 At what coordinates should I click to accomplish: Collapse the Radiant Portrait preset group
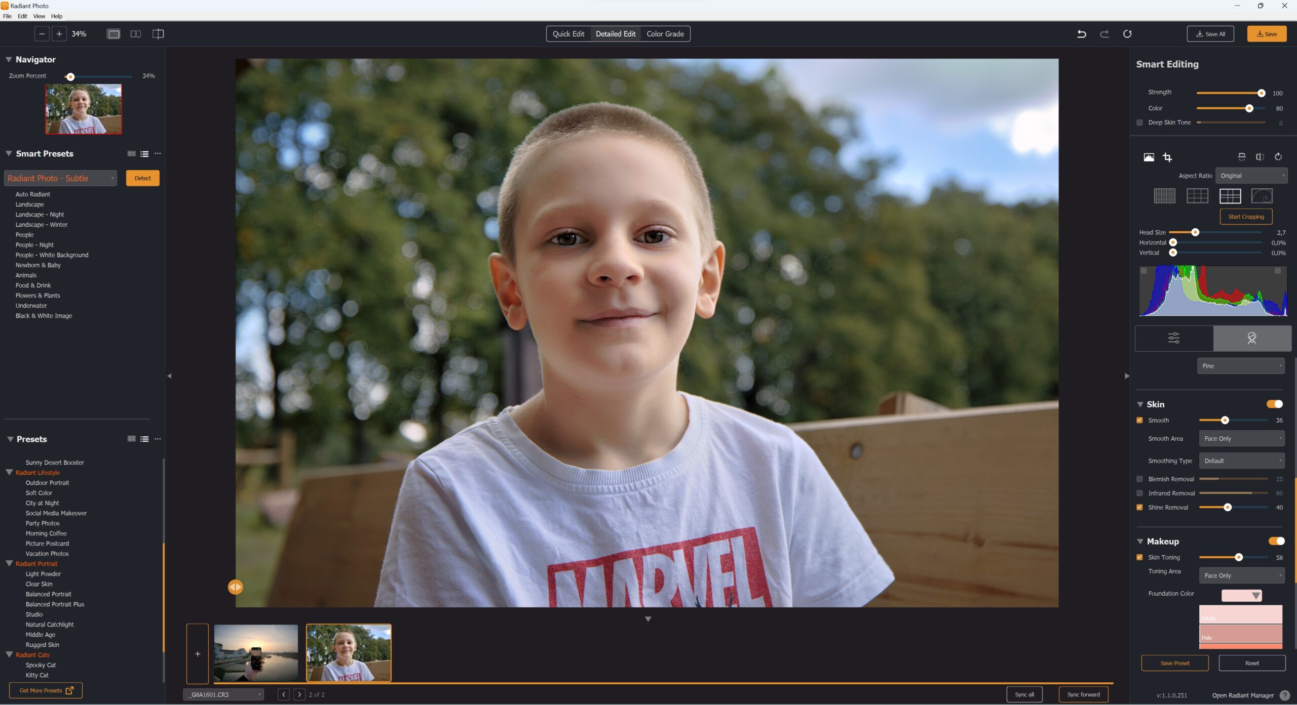tap(9, 563)
